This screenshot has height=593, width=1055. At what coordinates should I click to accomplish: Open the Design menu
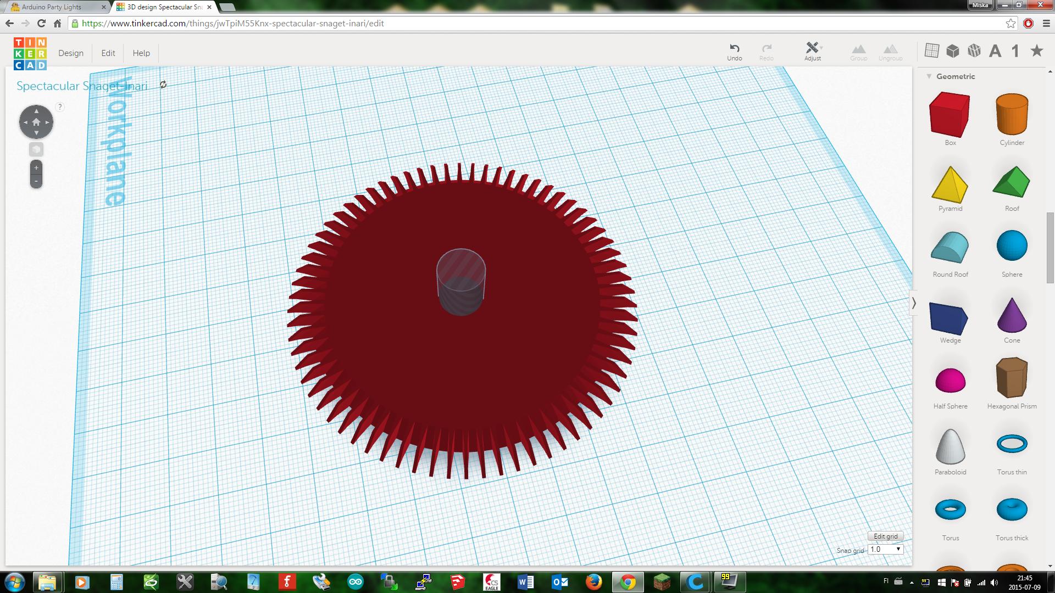71,53
